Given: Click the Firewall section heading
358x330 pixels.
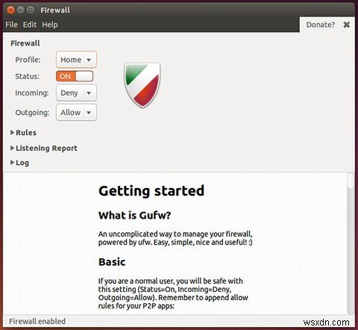Looking at the screenshot, I should pos(25,43).
